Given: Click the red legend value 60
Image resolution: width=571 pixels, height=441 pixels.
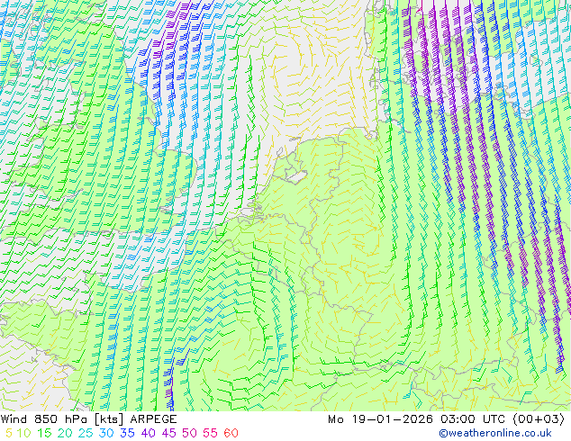Looking at the screenshot, I should tap(231, 433).
